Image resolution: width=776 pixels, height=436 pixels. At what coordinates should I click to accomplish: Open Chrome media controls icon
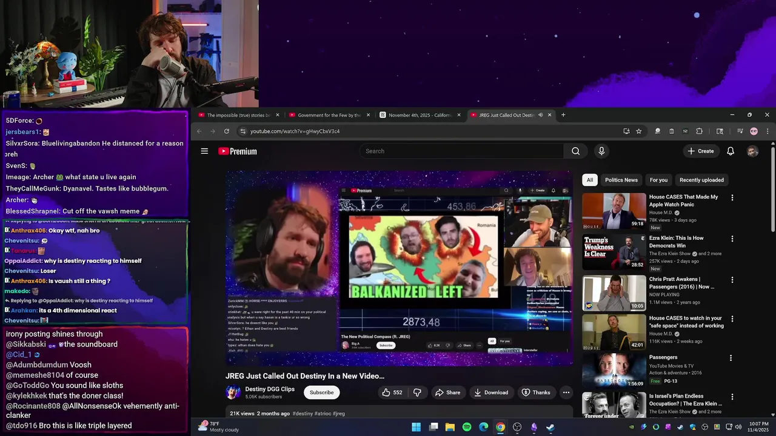(740, 131)
